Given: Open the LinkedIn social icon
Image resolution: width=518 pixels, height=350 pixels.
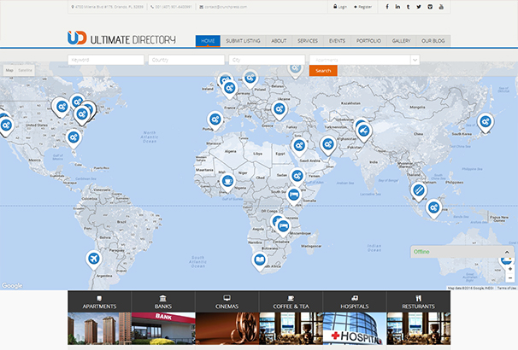Looking at the screenshot, I should click(397, 7).
